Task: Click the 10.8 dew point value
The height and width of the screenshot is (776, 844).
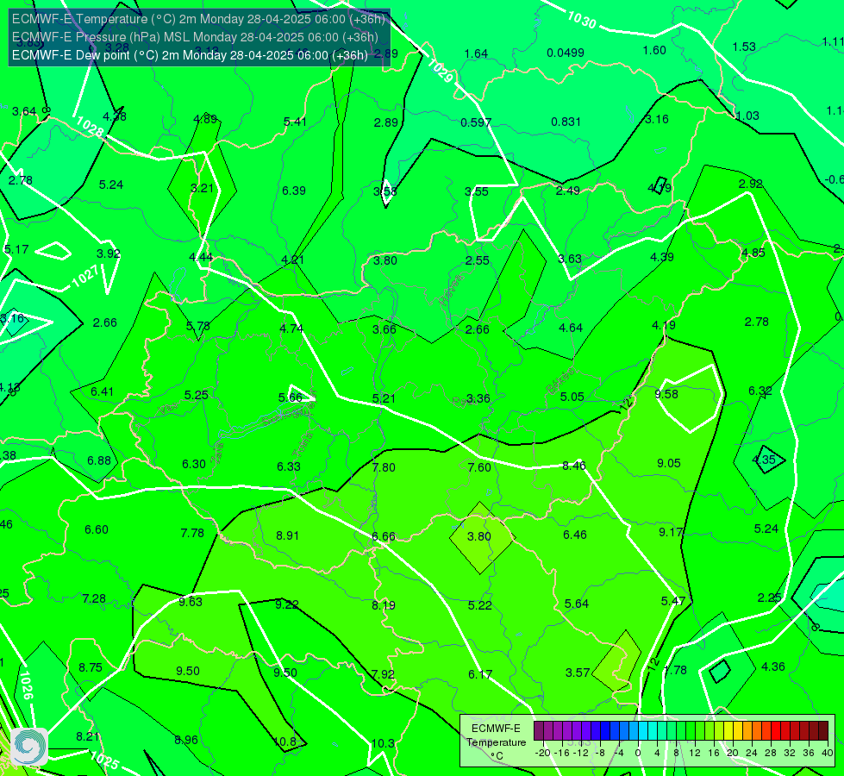Action: pyautogui.click(x=284, y=742)
